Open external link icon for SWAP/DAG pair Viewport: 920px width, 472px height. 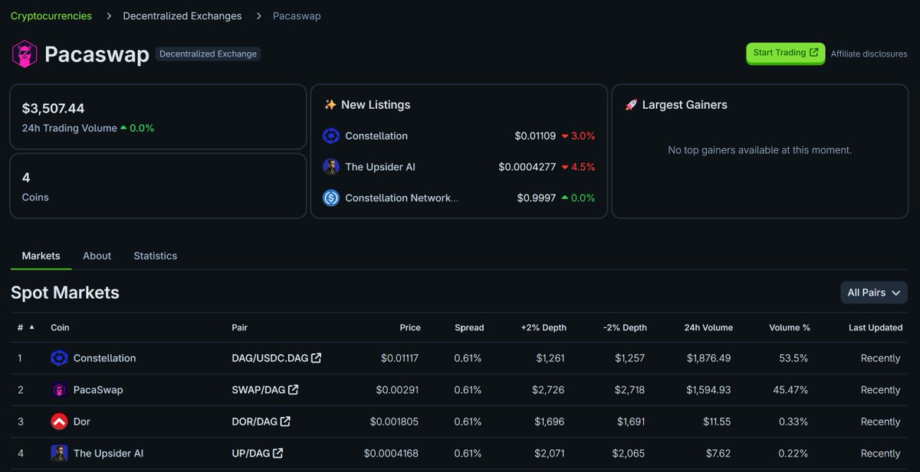pyautogui.click(x=293, y=390)
